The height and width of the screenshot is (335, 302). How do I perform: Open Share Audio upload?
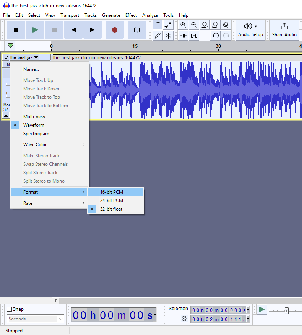pos(284,30)
